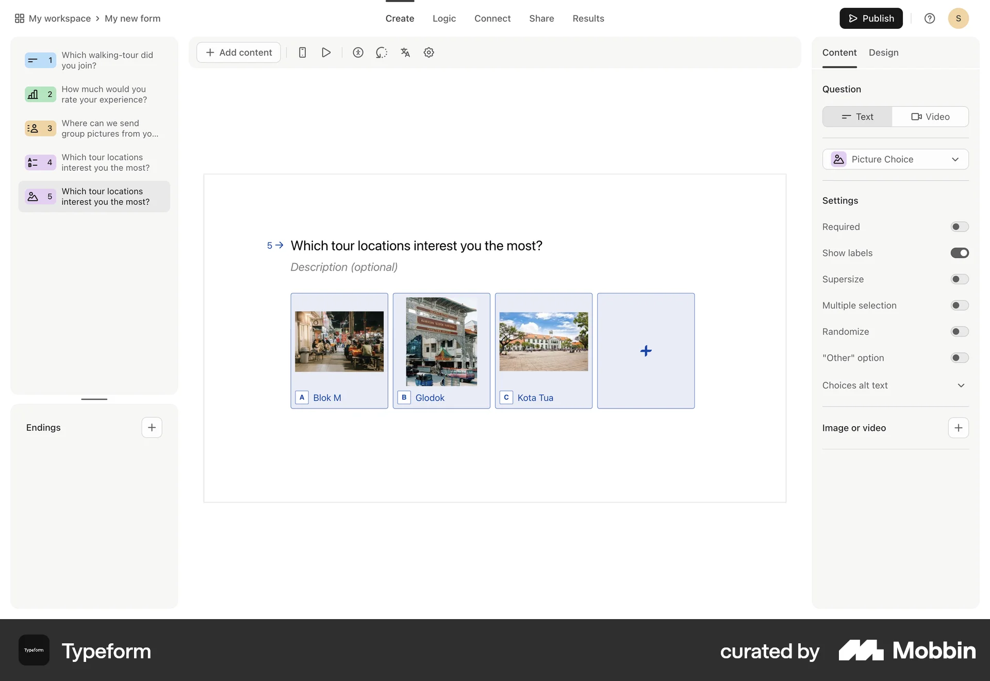Add an image or video with the plus icon
990x681 pixels.
point(958,427)
